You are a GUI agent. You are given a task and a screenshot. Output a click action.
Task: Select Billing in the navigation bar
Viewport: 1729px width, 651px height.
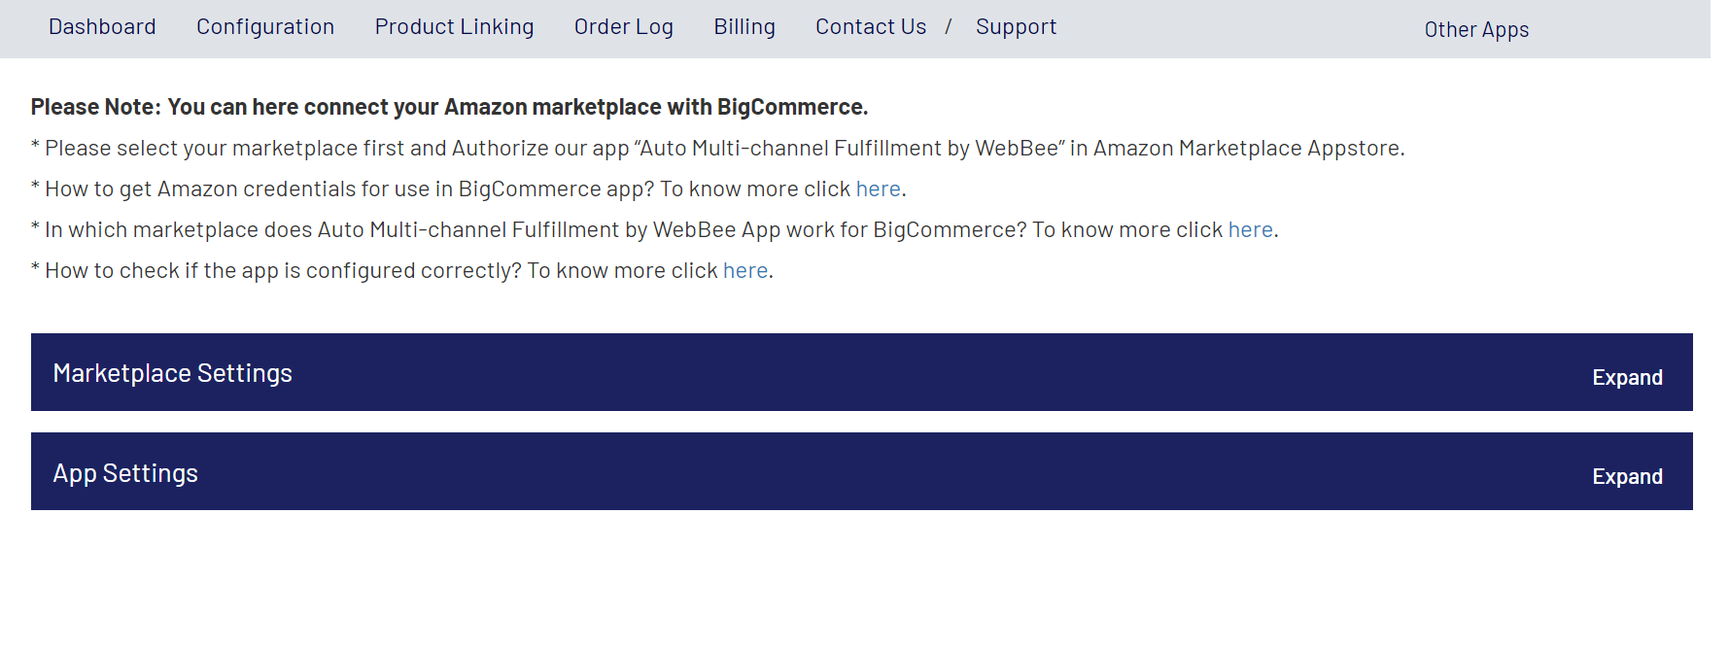tap(744, 27)
